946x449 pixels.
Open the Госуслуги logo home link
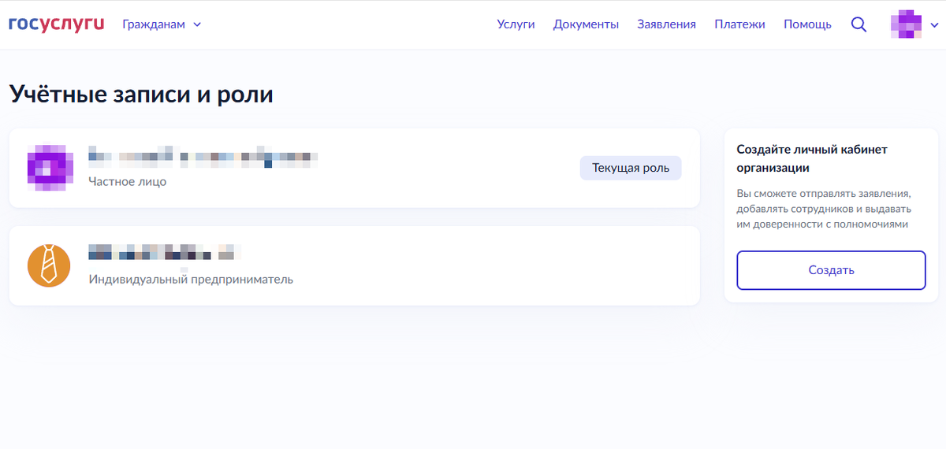[57, 24]
